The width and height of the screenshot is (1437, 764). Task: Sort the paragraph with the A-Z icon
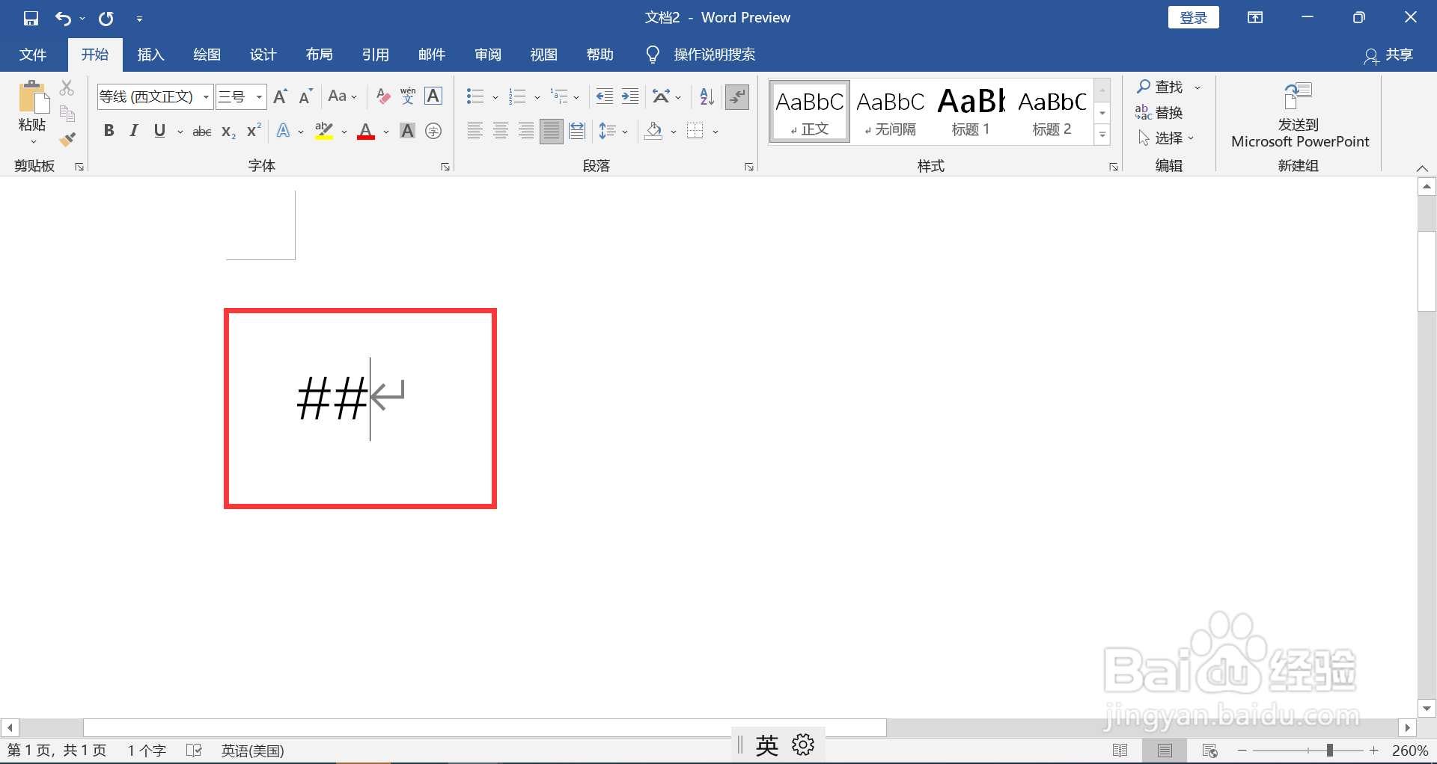pos(707,96)
